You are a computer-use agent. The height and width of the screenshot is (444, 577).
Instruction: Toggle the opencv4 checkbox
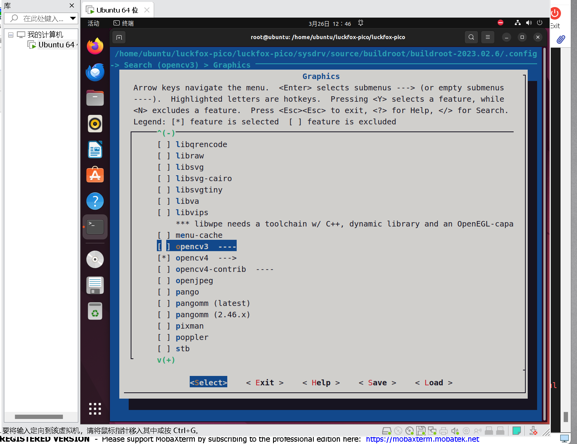point(164,258)
